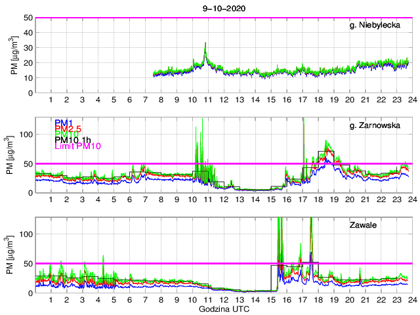Click the PM10 1h step peak near hour 18.5 in Zarnowska
The height and width of the screenshot is (315, 420).
click(x=326, y=152)
